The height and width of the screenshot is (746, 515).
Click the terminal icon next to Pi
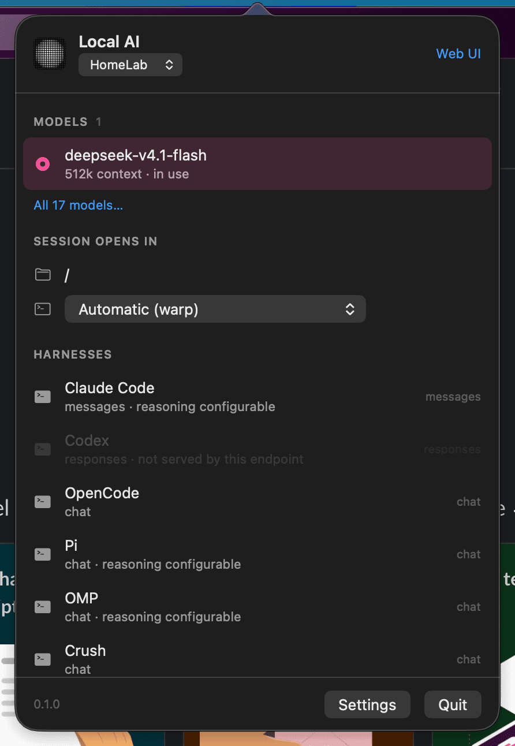[x=43, y=554]
